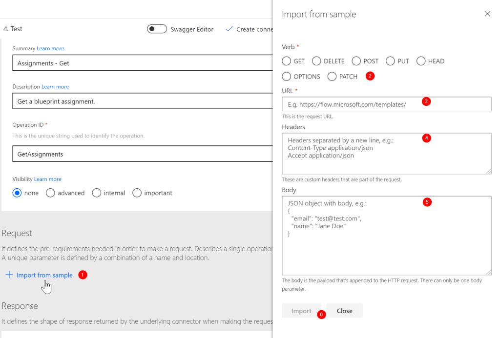Toggle the Swagger Editor switch
Image resolution: width=500 pixels, height=338 pixels.
coord(157,29)
